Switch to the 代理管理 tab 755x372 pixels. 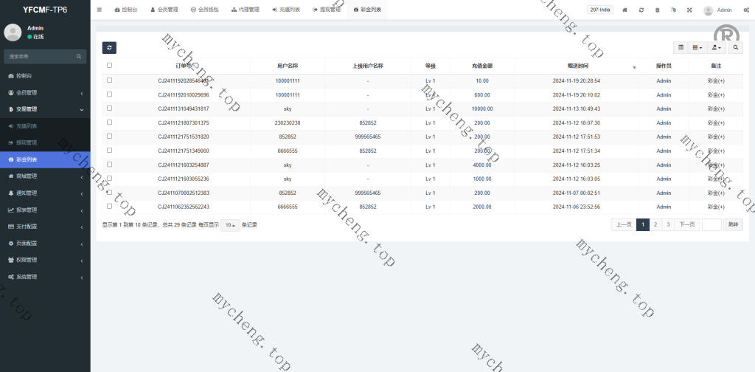point(245,10)
